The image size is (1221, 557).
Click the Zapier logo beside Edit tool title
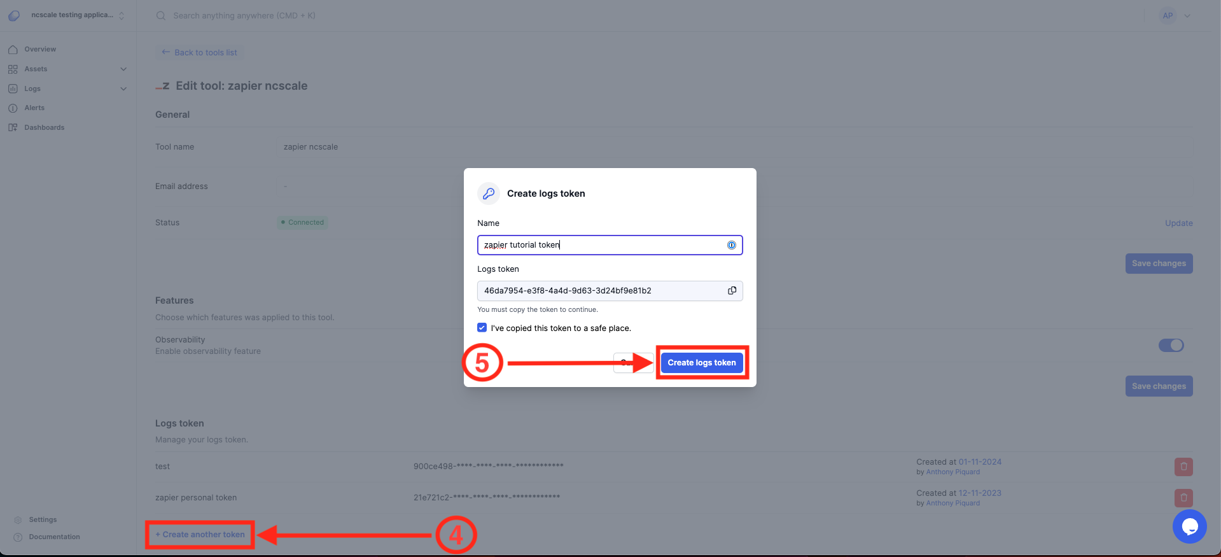tap(162, 86)
